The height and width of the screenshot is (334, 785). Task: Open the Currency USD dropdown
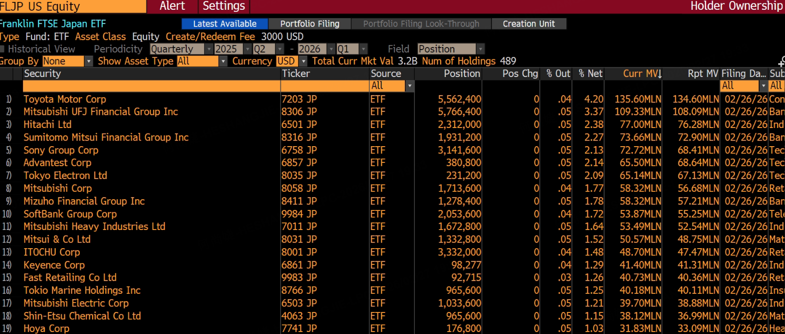tap(303, 61)
